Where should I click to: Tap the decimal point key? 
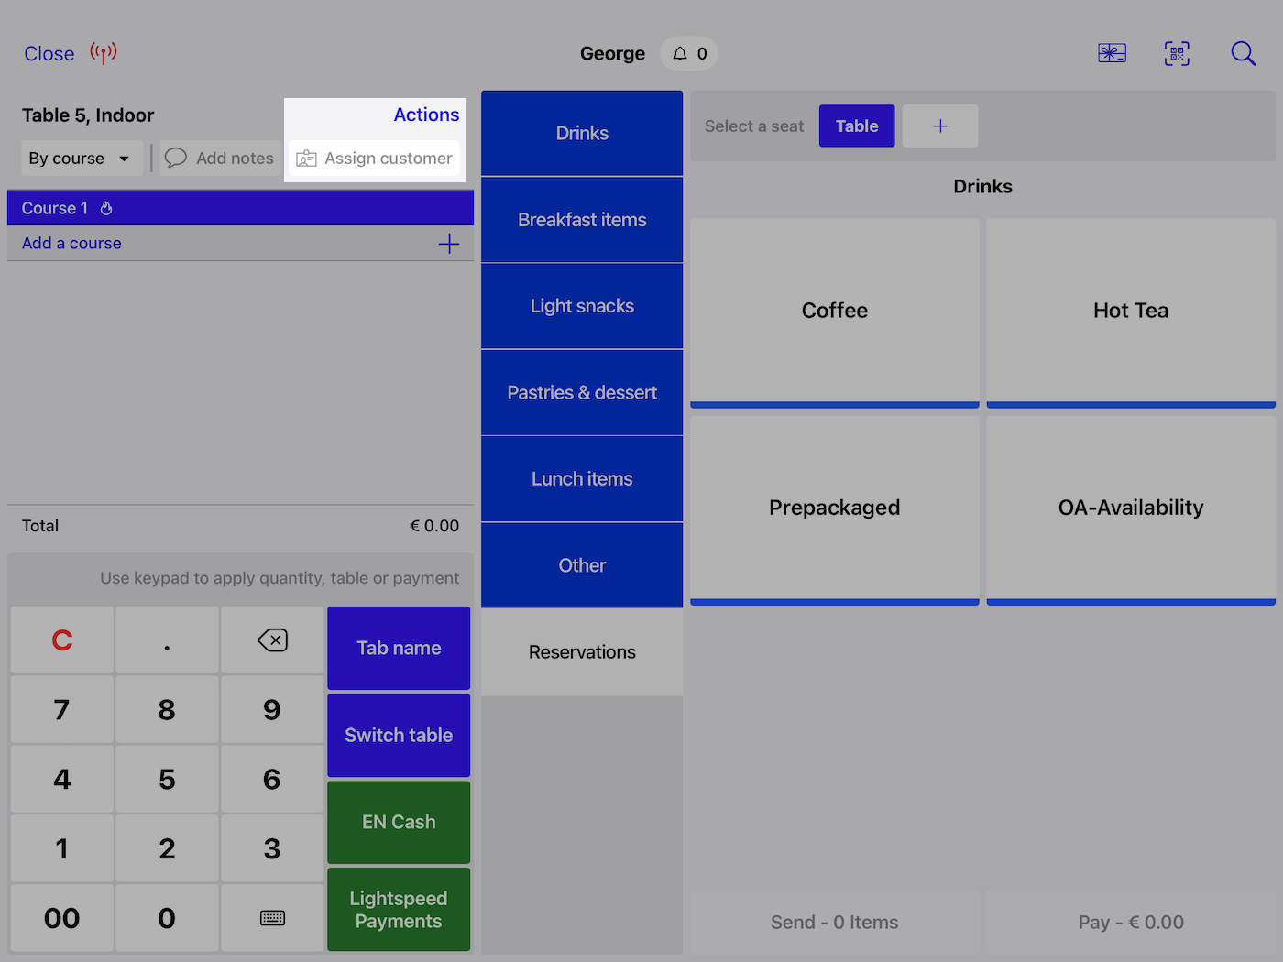pyautogui.click(x=167, y=640)
